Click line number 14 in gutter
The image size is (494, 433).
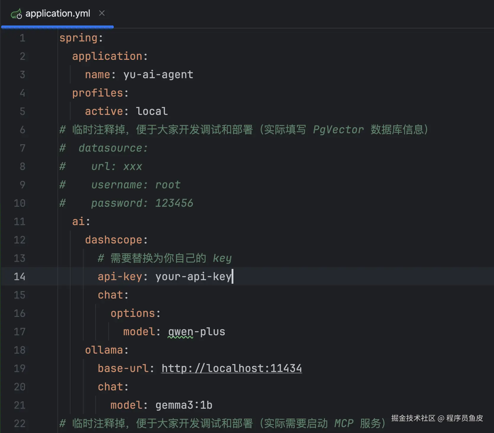pyautogui.click(x=20, y=277)
